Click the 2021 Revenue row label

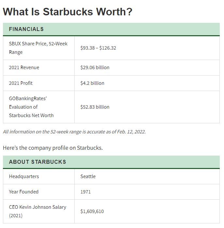click(24, 68)
